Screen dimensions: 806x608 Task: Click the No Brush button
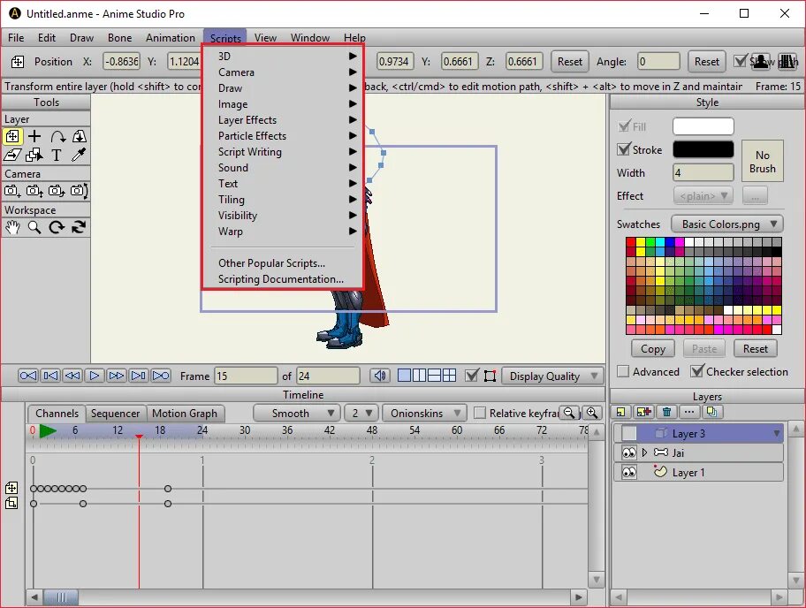763,161
